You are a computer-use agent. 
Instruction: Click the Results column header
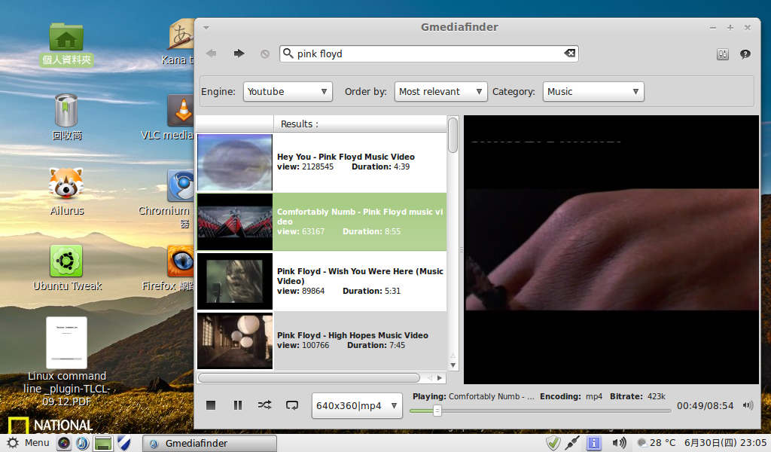click(x=360, y=124)
